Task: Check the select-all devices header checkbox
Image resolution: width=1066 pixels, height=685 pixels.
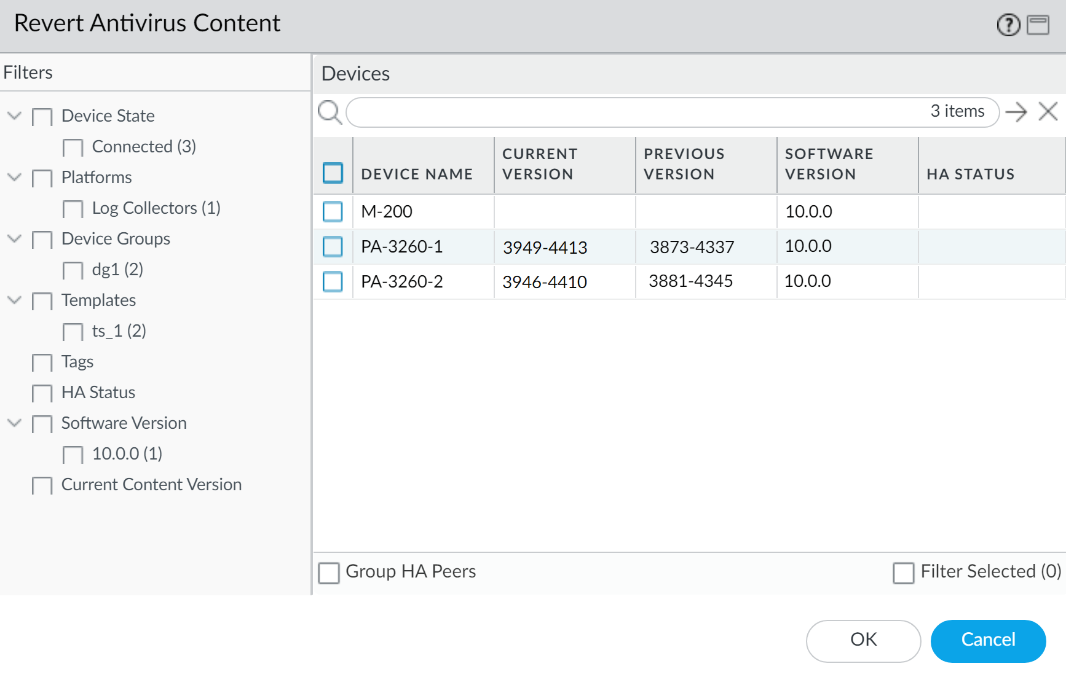Action: pyautogui.click(x=333, y=173)
